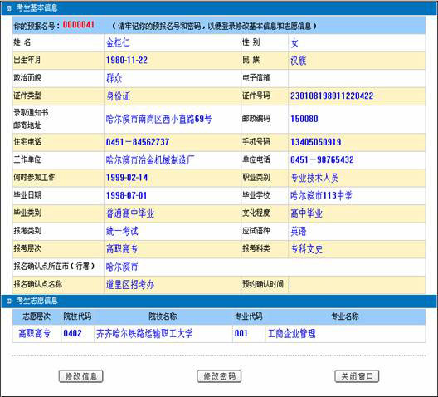Click the 修改密码 button

click(x=219, y=376)
